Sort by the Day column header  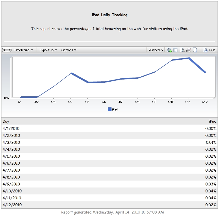tap(6, 121)
